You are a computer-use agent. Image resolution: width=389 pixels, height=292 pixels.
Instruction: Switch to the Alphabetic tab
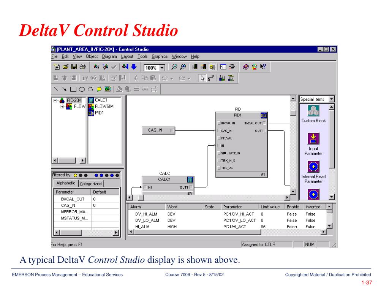[66, 183]
